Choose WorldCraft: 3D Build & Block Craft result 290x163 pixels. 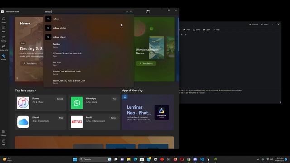89,81
